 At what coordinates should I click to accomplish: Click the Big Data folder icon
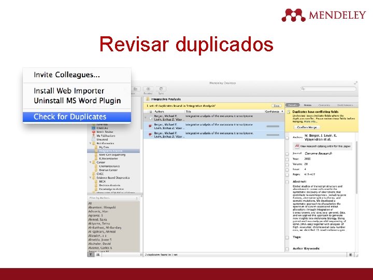point(96,147)
